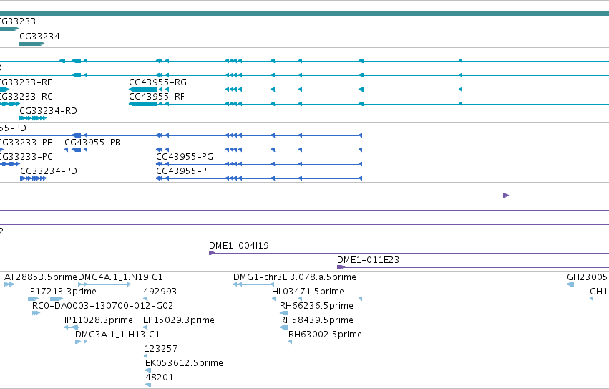Click the GH23005 EST label
Image resolution: width=609 pixels, height=389 pixels.
click(x=587, y=277)
